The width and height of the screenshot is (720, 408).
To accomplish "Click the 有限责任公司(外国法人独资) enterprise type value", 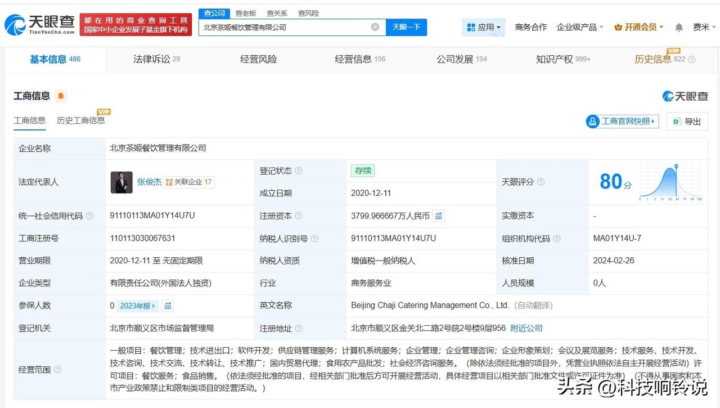I will click(161, 283).
